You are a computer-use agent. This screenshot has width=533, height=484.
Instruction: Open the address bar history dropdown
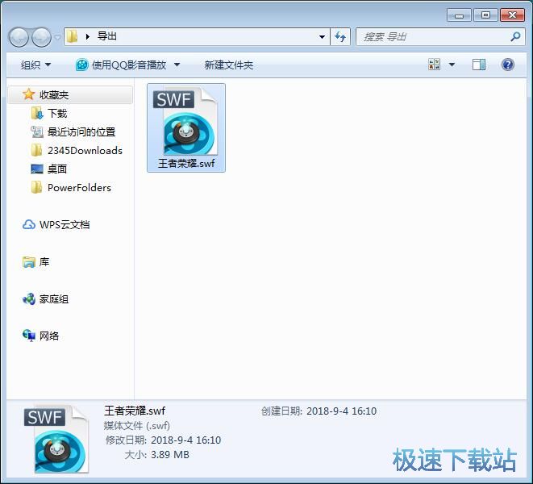pyautogui.click(x=322, y=37)
